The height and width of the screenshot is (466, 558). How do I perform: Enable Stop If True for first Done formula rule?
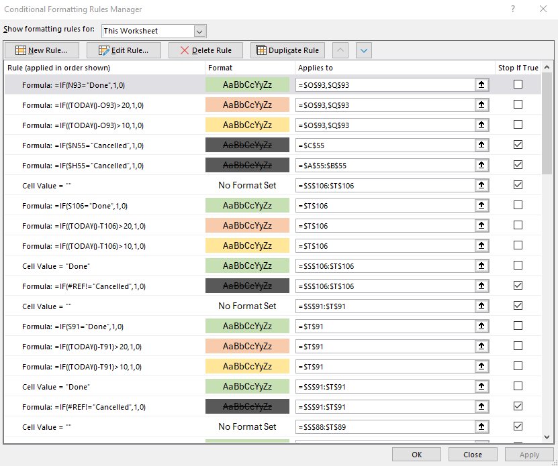[518, 84]
